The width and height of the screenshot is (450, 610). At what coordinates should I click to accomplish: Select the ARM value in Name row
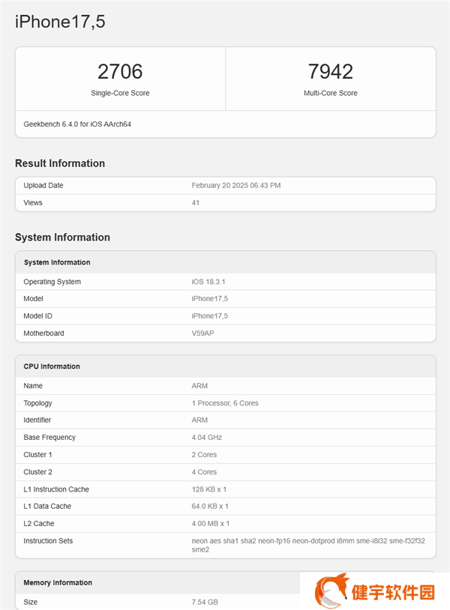pos(199,386)
